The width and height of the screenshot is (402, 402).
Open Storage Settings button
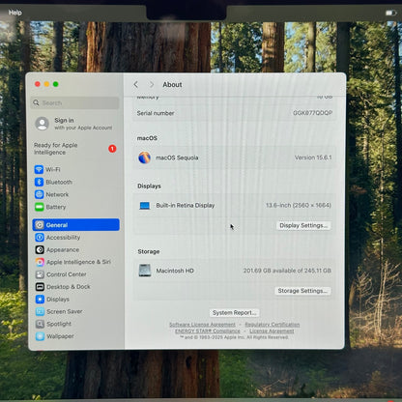[x=302, y=291]
